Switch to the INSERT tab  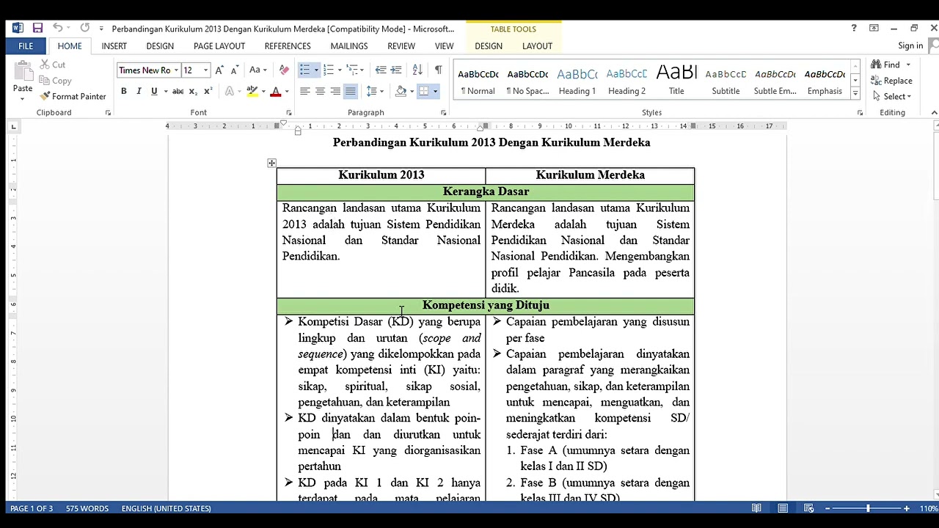114,45
